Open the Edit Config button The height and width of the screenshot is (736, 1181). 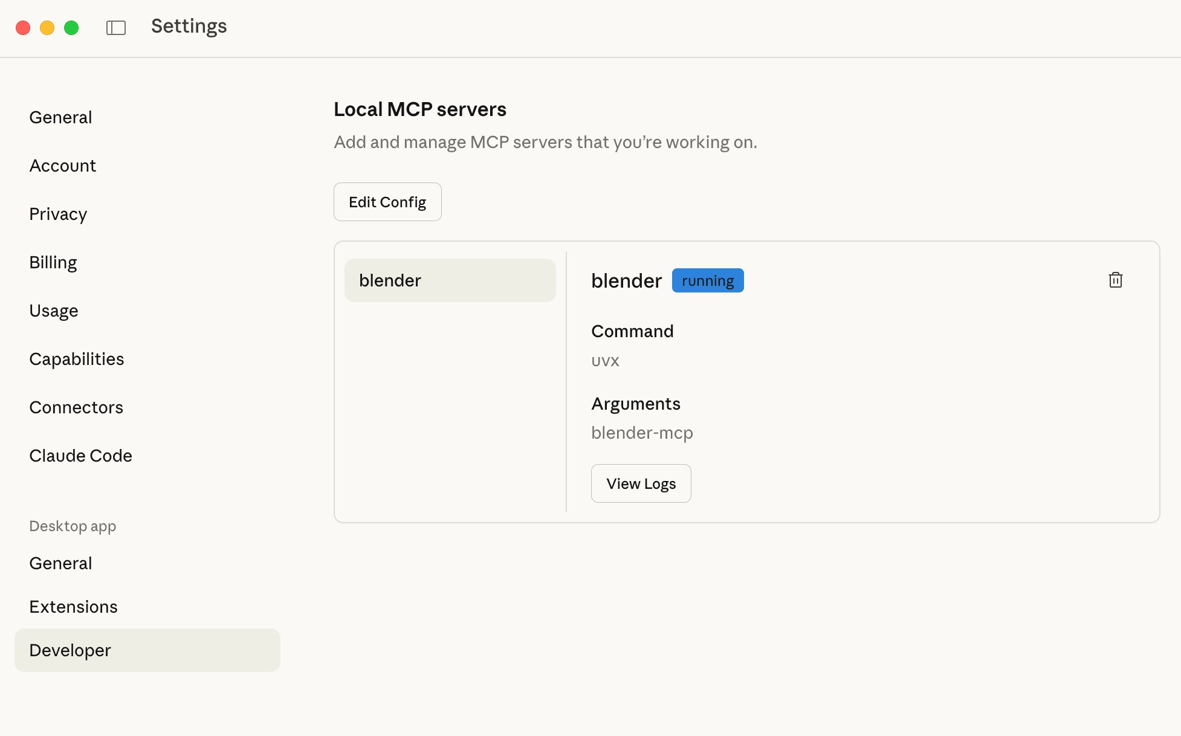click(x=387, y=202)
